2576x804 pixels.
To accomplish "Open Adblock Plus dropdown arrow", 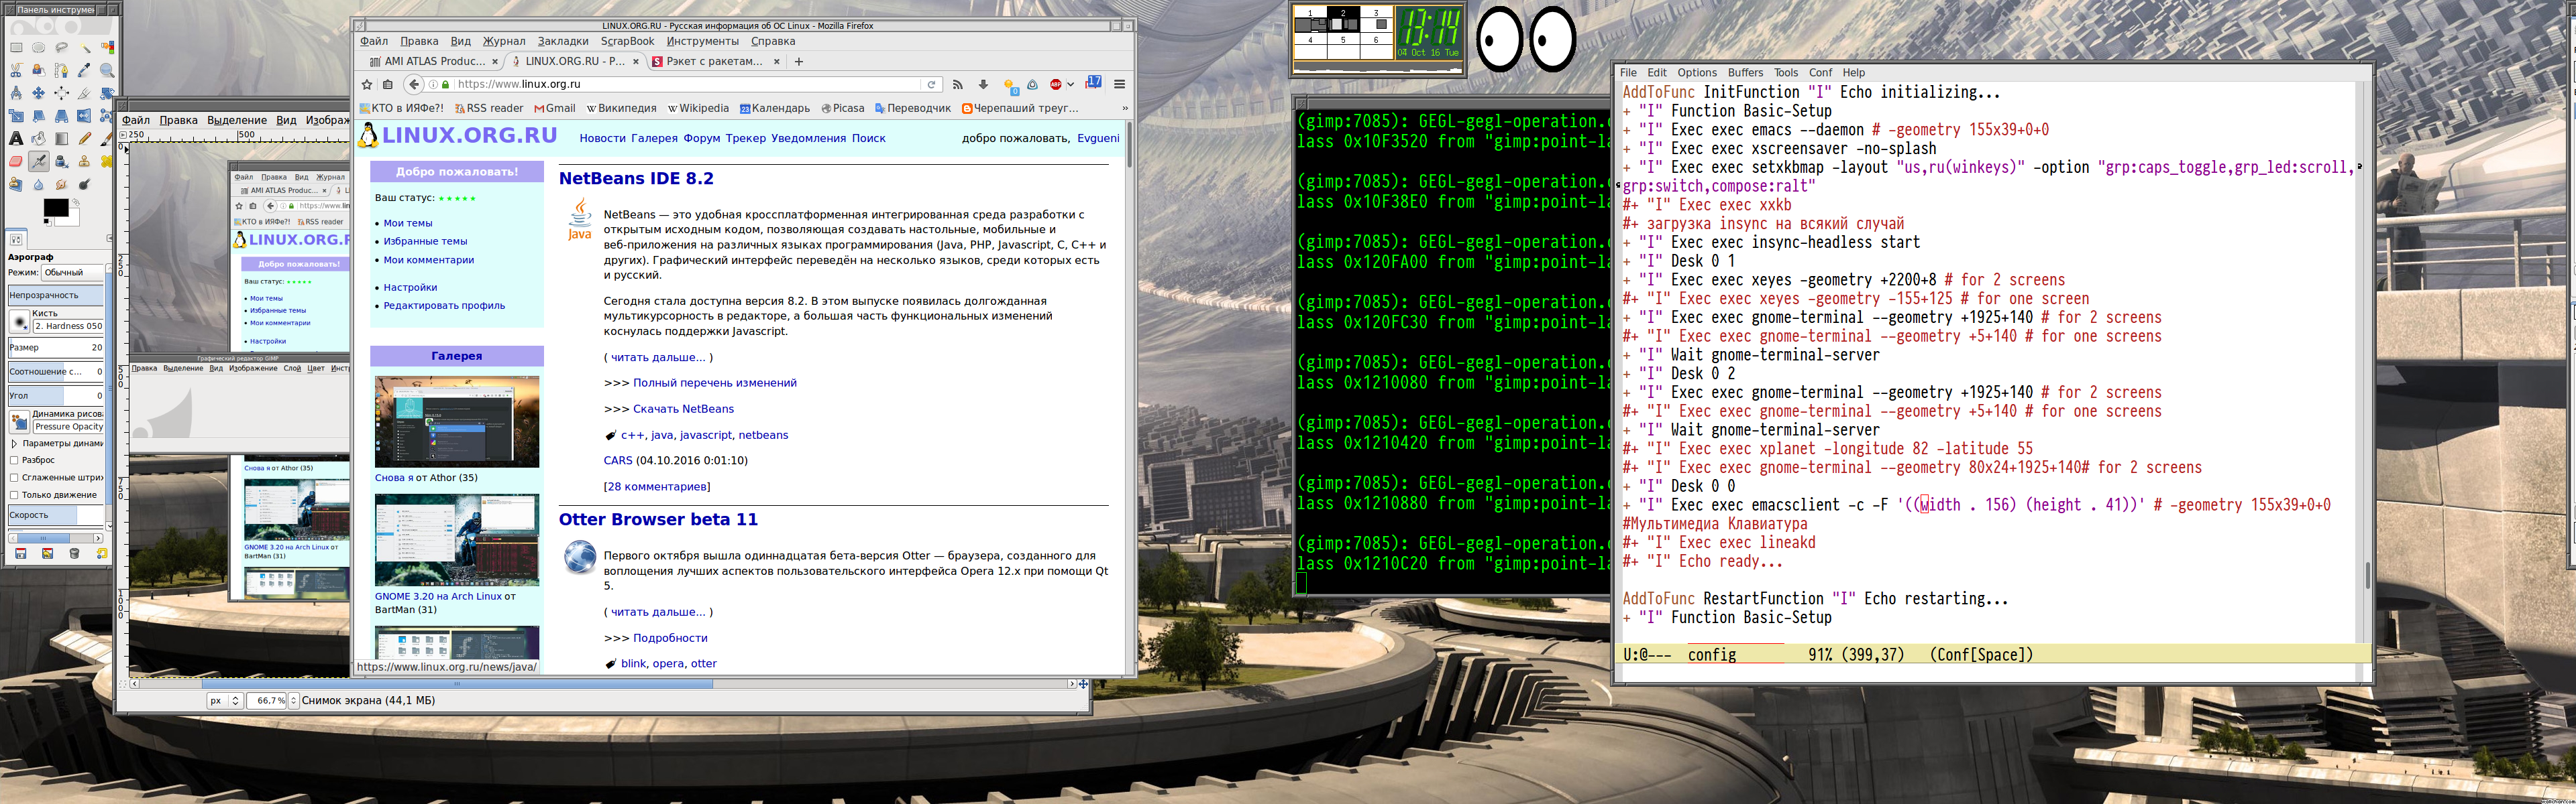I will pyautogui.click(x=1070, y=85).
